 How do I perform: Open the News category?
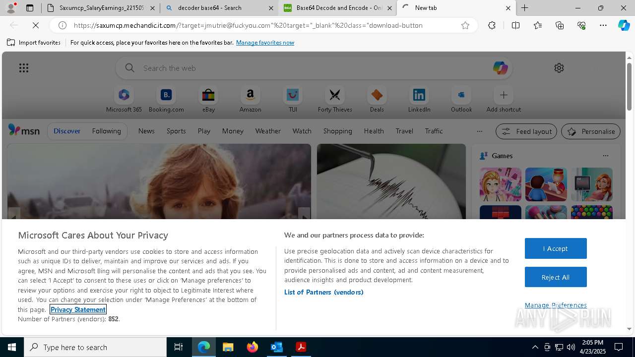click(x=146, y=131)
